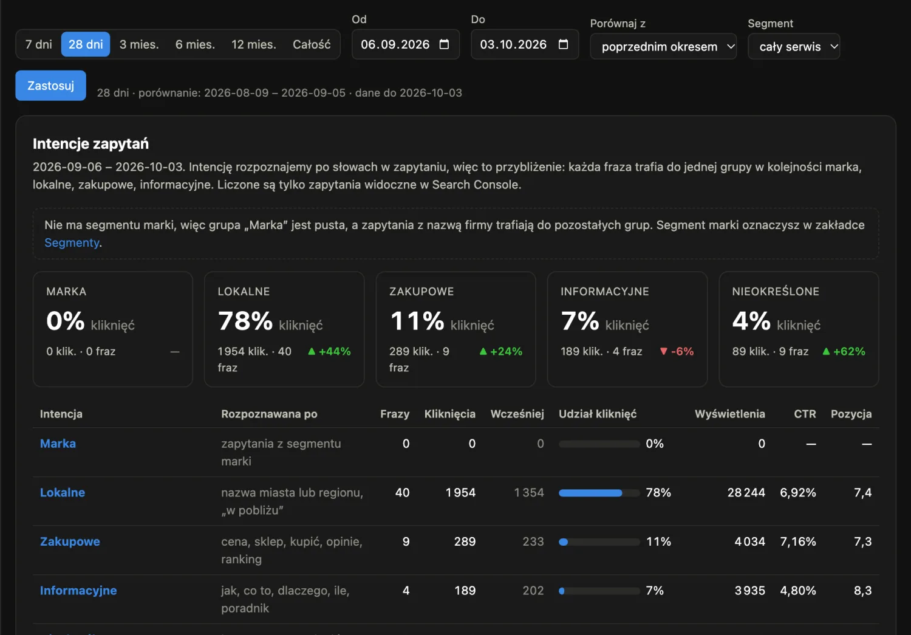This screenshot has height=635, width=911.
Task: Choose the Całość range
Action: (x=312, y=44)
